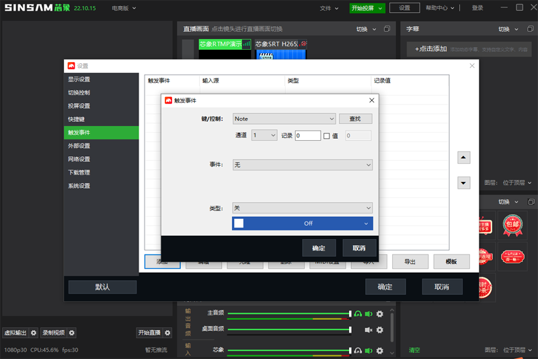Click the 记录 input field

pyautogui.click(x=308, y=135)
